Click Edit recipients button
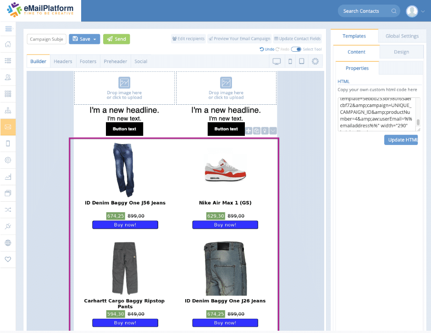This screenshot has height=333, width=431. coord(188,39)
